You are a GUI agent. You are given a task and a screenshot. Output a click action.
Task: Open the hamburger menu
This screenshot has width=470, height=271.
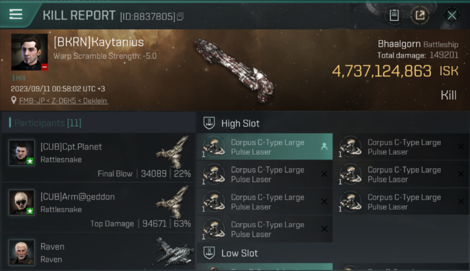click(16, 14)
